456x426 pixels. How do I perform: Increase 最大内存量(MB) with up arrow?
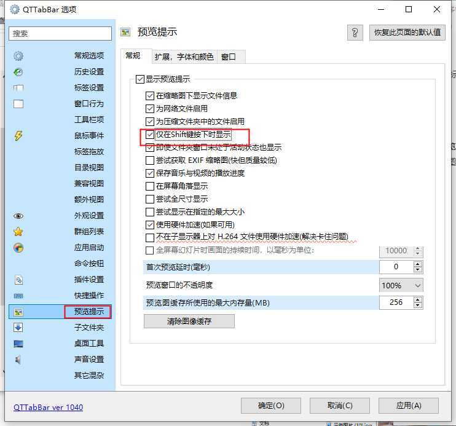[x=418, y=300]
